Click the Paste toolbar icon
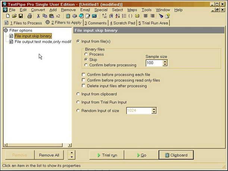 pos(51,16)
